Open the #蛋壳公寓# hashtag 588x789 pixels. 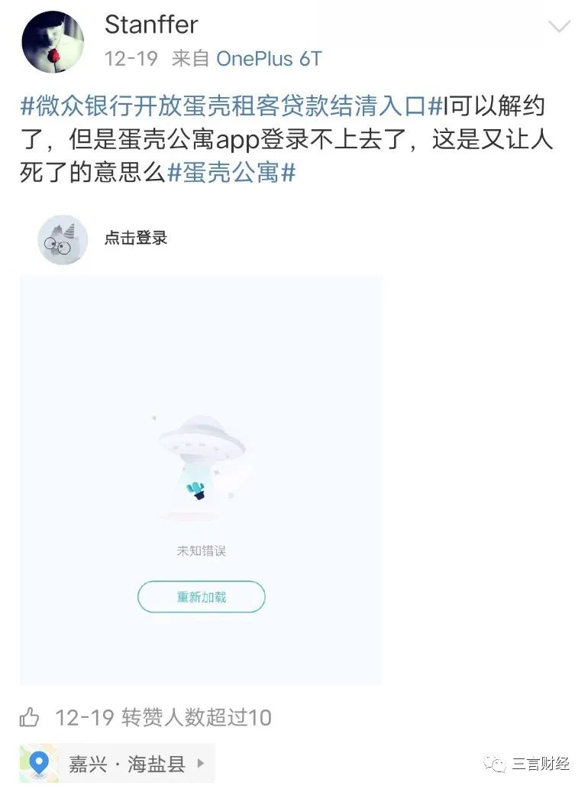pyautogui.click(x=231, y=173)
